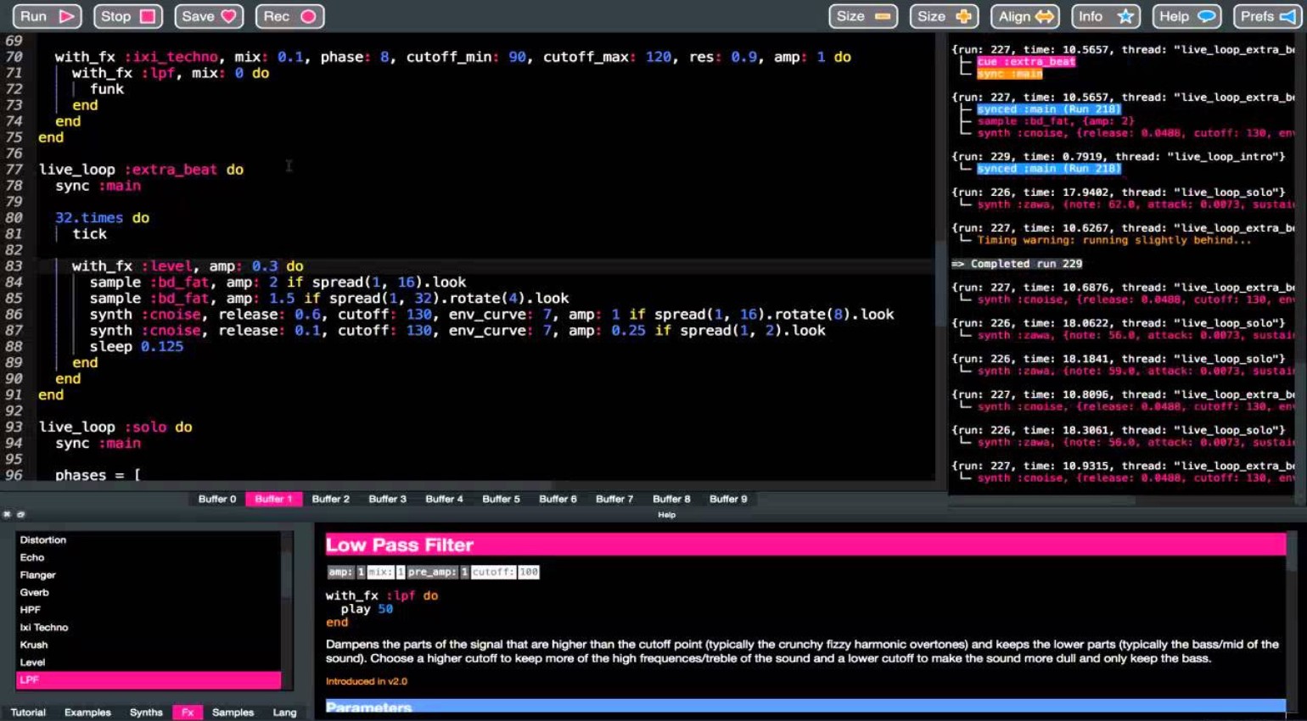Choose Flanger from effects list
Screen dimensions: 1307x721
[38, 575]
